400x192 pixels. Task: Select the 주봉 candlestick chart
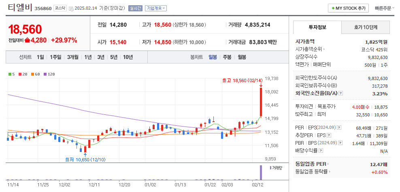227,57
